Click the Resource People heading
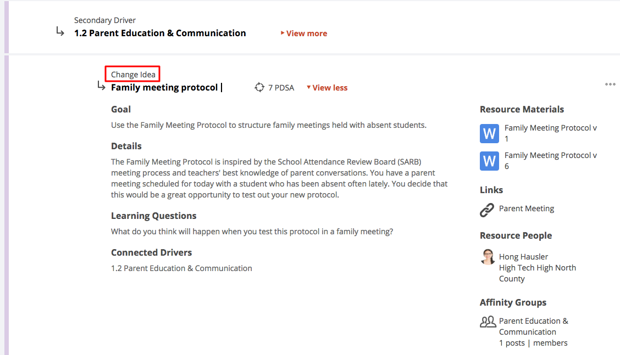 [516, 236]
